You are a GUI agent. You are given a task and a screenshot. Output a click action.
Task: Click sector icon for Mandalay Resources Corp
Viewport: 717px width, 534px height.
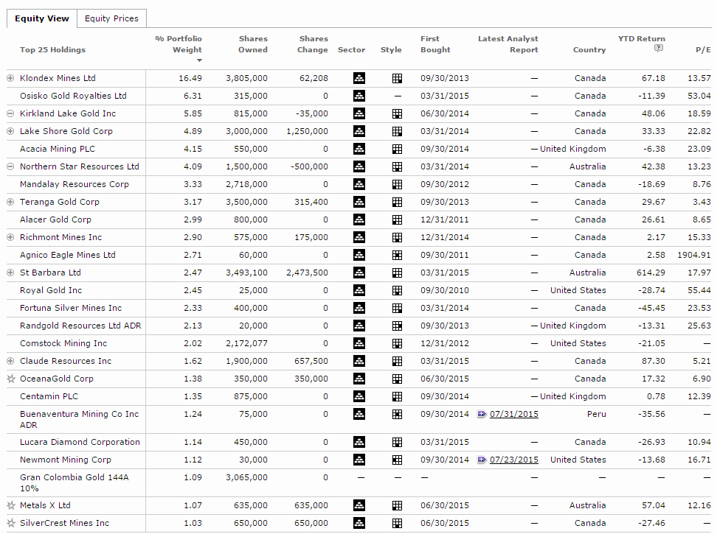(x=359, y=184)
